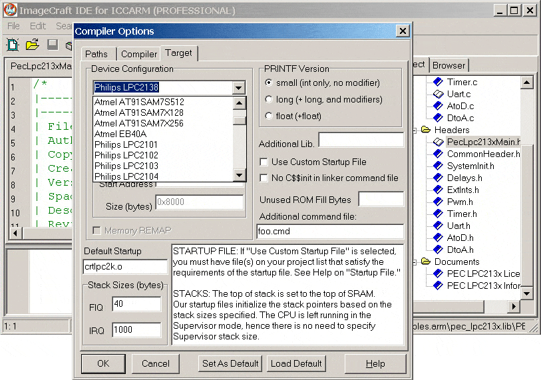Click project tree scrollbar down arrow
Screen dimensions: 541x380
click(x=526, y=293)
